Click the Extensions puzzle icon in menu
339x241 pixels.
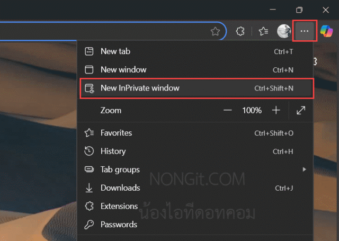pos(89,206)
